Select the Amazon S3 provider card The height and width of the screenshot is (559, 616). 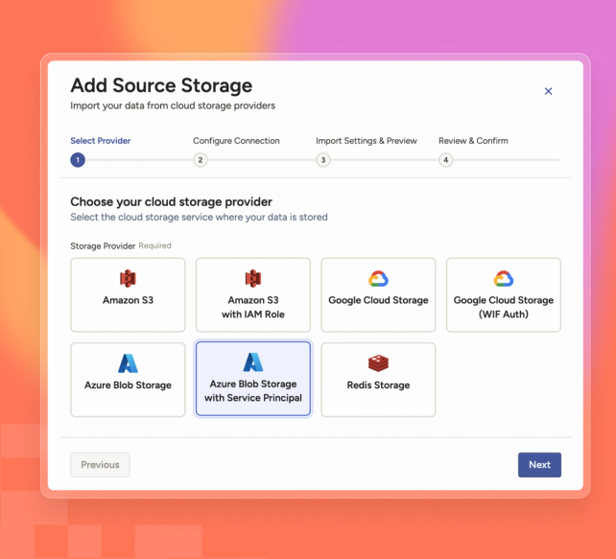[128, 294]
